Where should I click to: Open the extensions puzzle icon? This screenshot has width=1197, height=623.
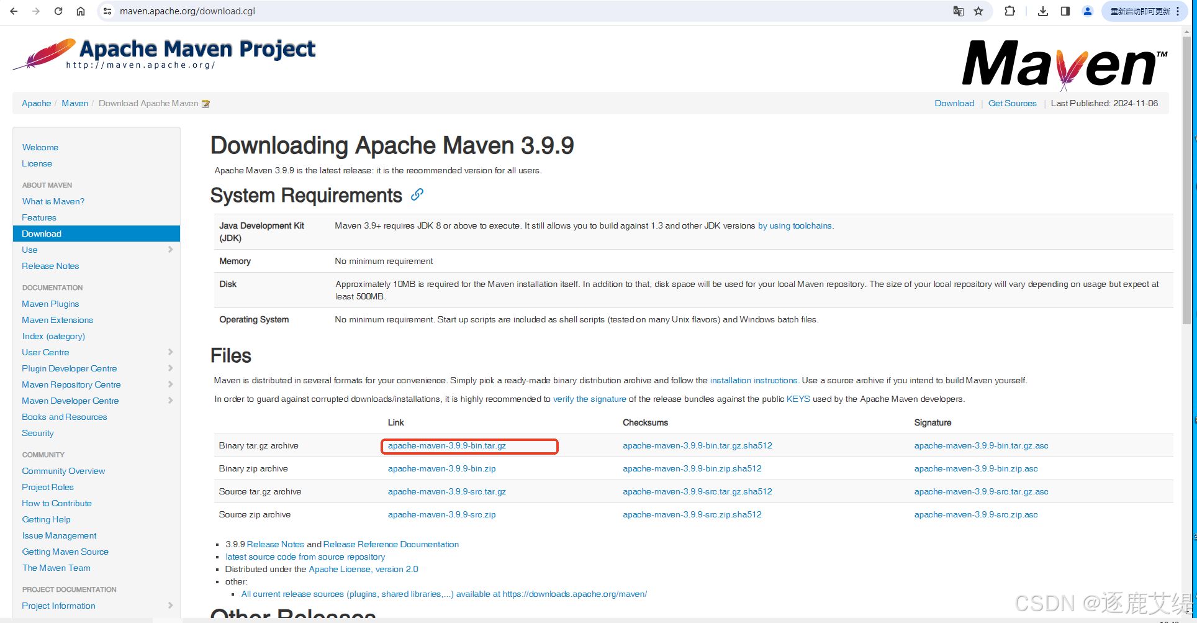click(1010, 11)
